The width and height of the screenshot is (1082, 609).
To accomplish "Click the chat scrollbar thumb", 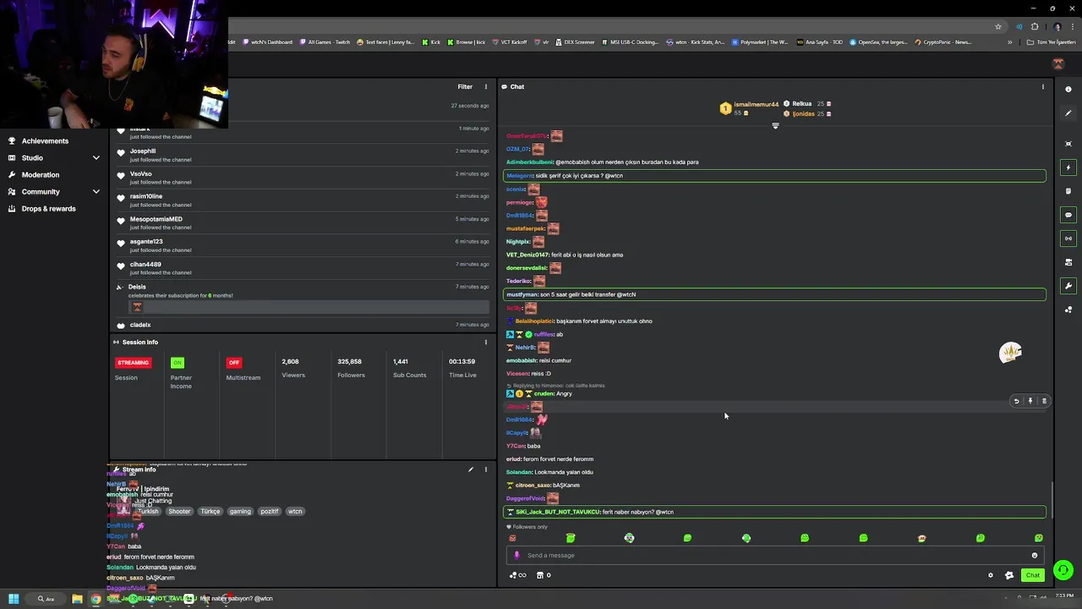I will (x=1052, y=499).
